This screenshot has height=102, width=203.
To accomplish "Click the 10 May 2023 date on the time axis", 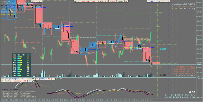I will (5, 100).
